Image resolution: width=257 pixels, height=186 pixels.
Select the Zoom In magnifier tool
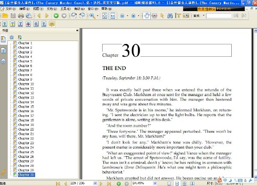[92, 16]
